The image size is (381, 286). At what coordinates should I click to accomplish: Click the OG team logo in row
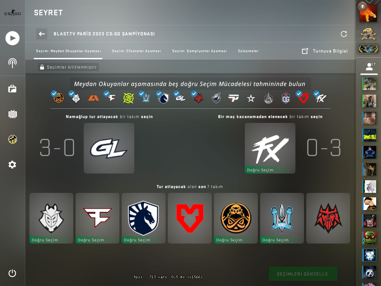[286, 98]
